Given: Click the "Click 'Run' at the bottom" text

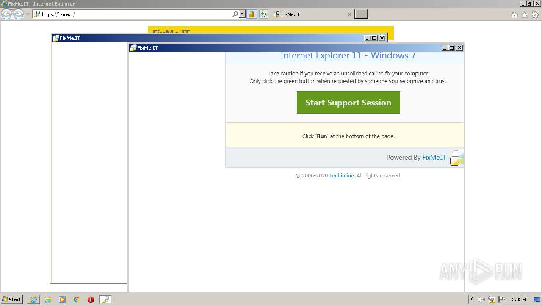Looking at the screenshot, I should (348, 136).
